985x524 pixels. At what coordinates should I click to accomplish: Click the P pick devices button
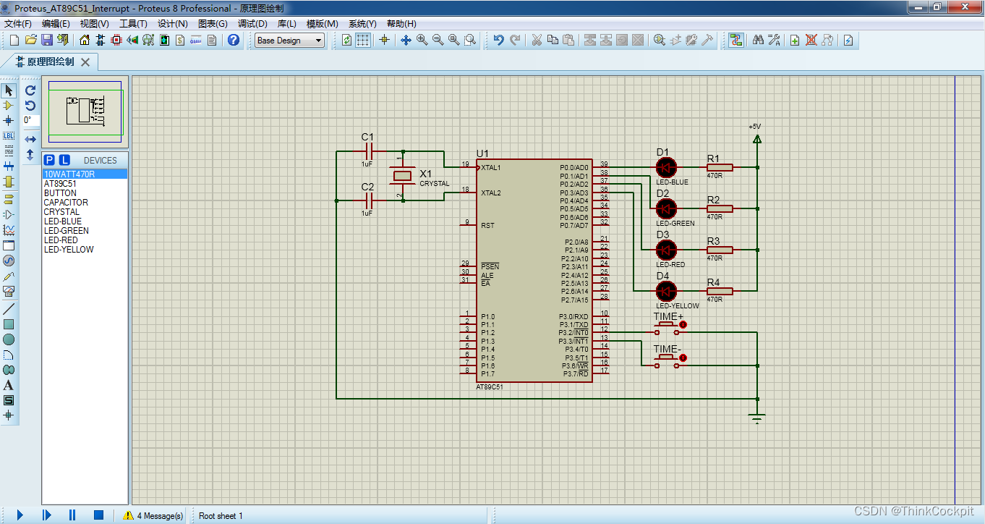pyautogui.click(x=49, y=160)
